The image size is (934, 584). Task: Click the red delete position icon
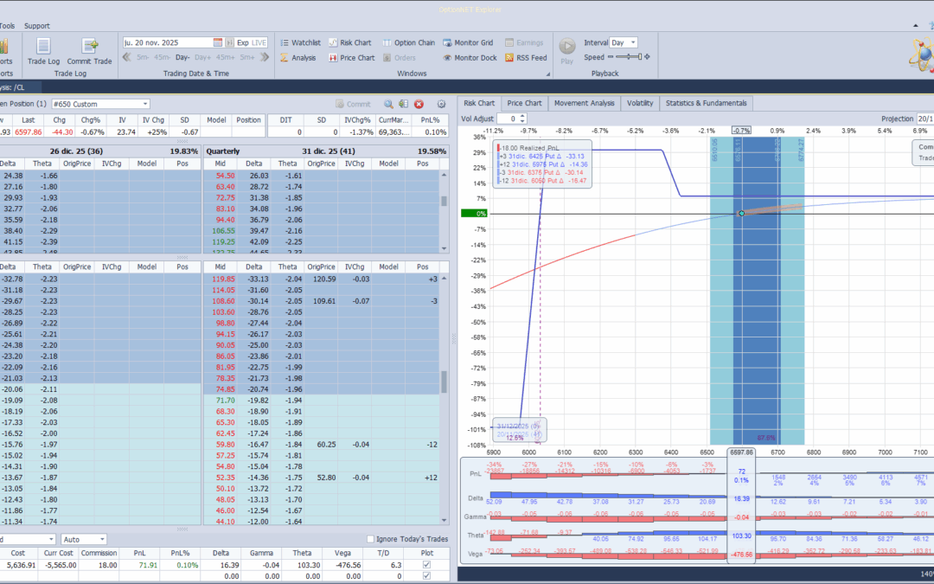click(x=419, y=104)
